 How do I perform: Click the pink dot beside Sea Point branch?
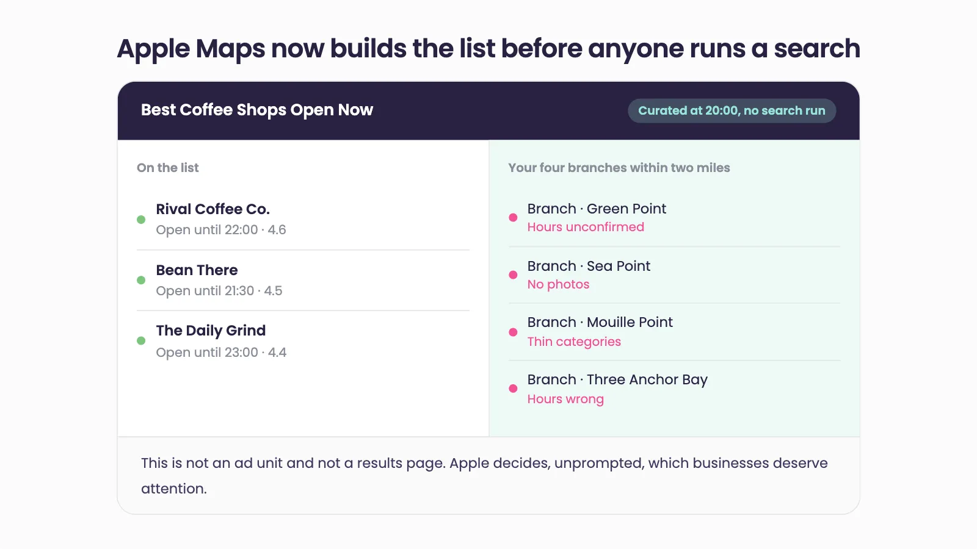tap(513, 275)
